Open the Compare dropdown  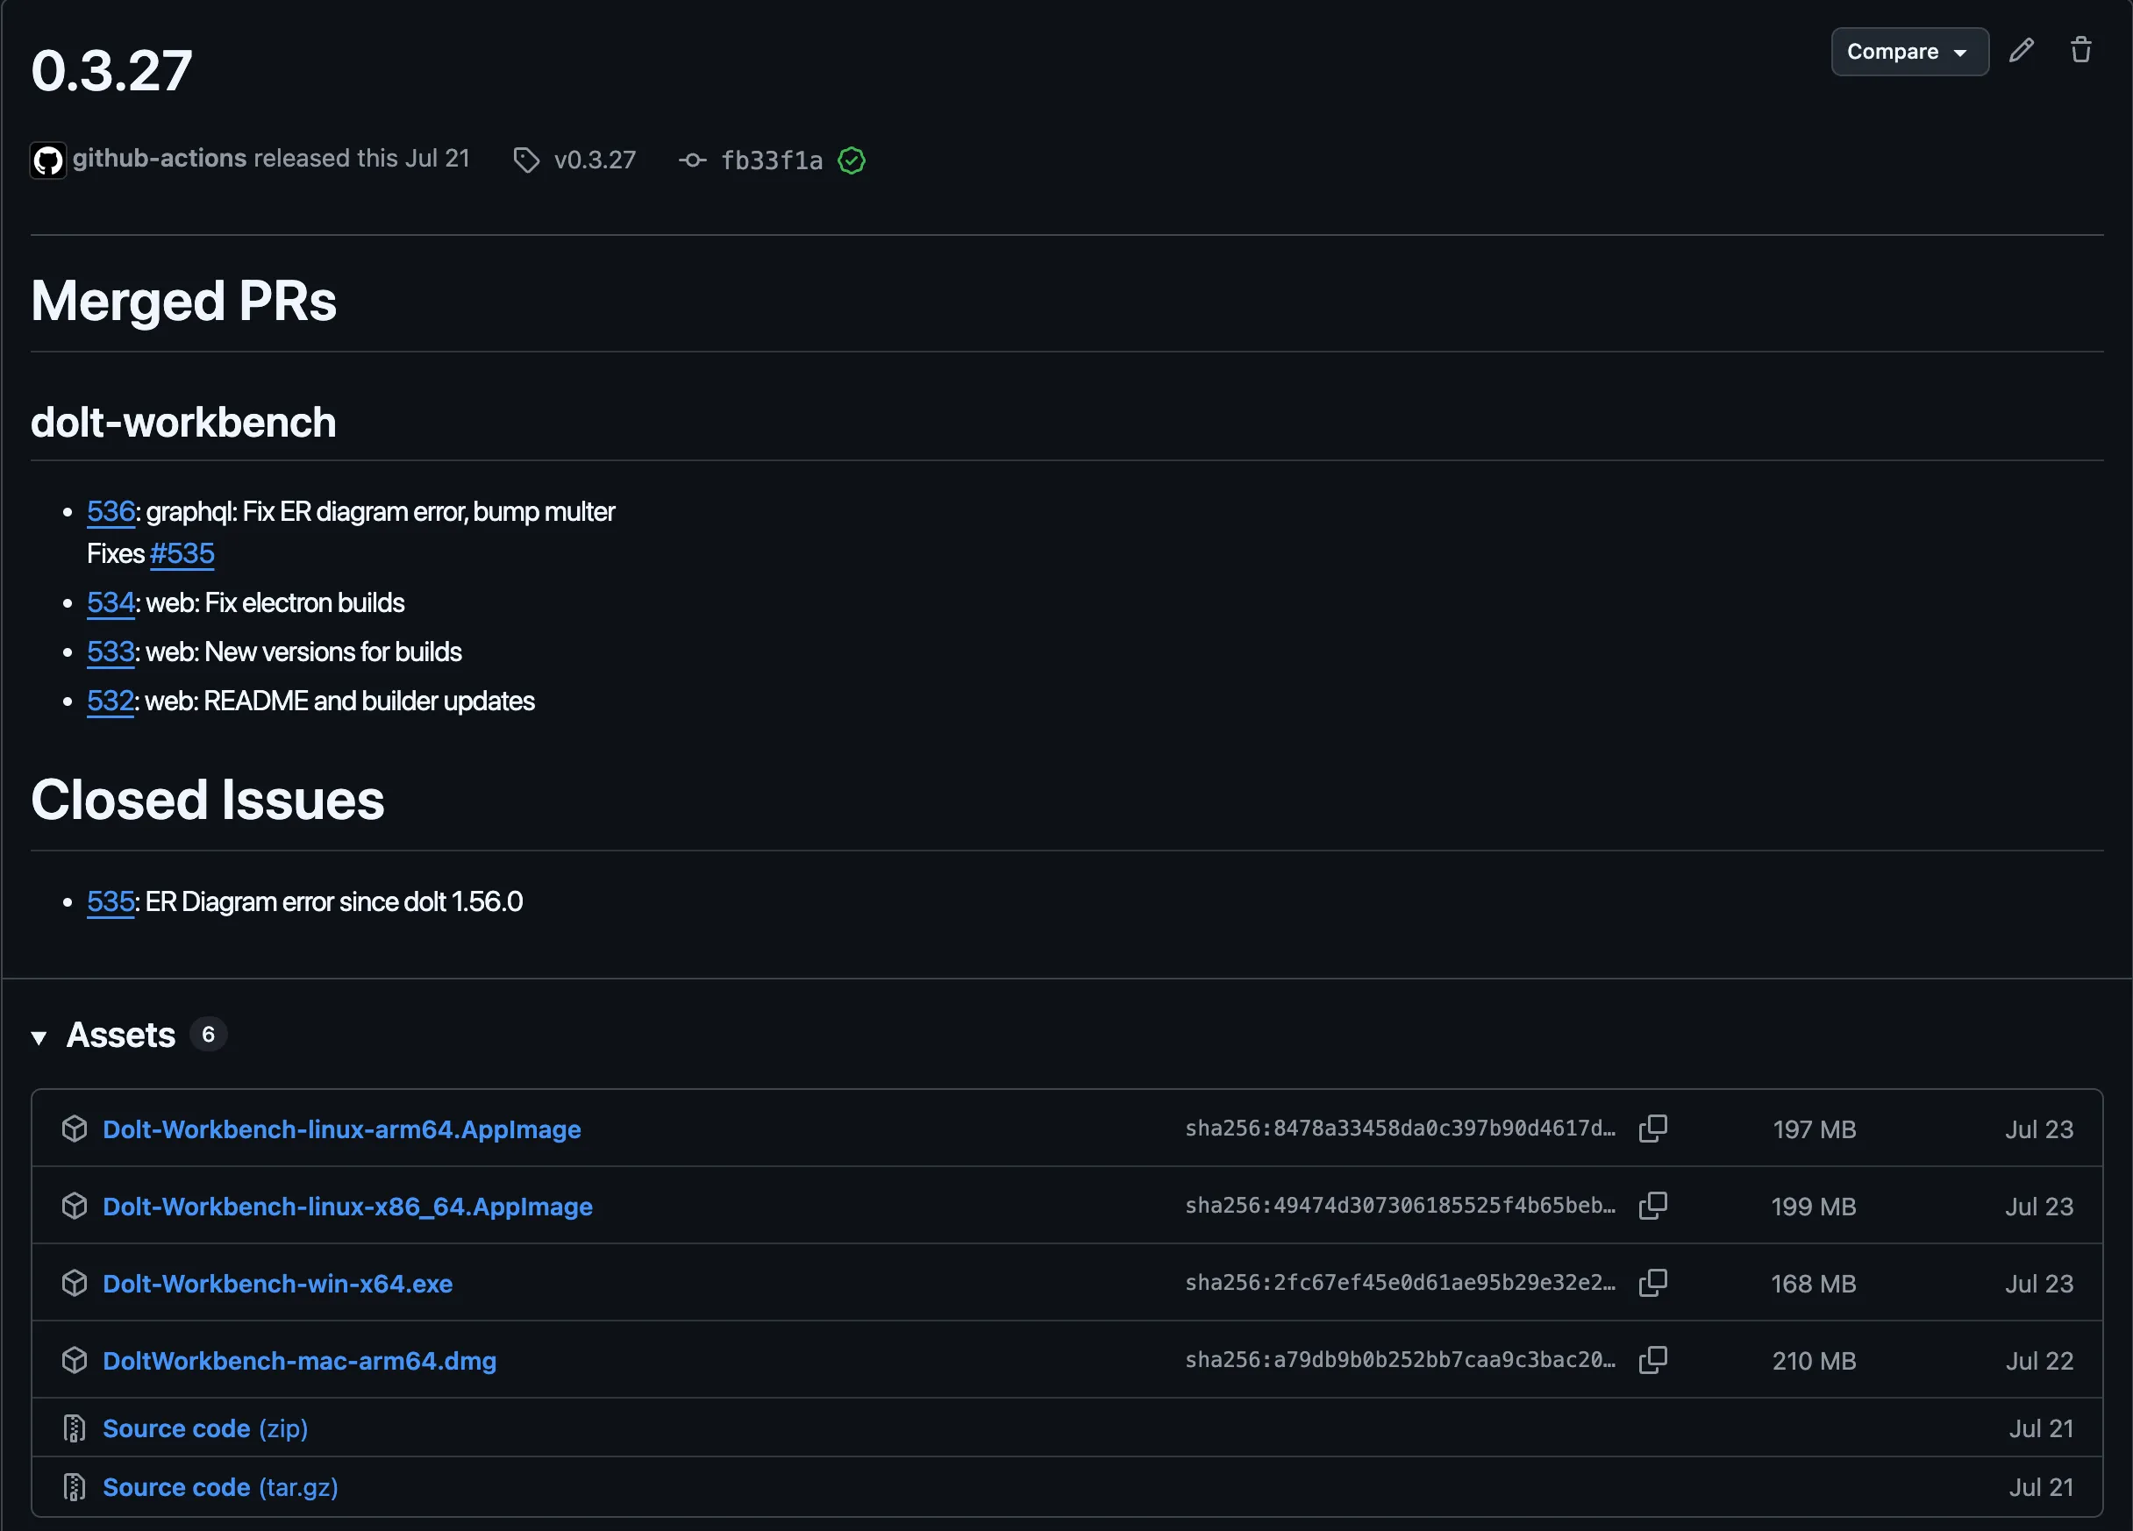pos(1909,52)
